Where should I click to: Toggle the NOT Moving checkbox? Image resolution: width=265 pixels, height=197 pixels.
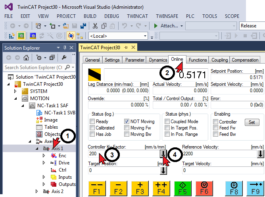pyautogui.click(x=127, y=122)
